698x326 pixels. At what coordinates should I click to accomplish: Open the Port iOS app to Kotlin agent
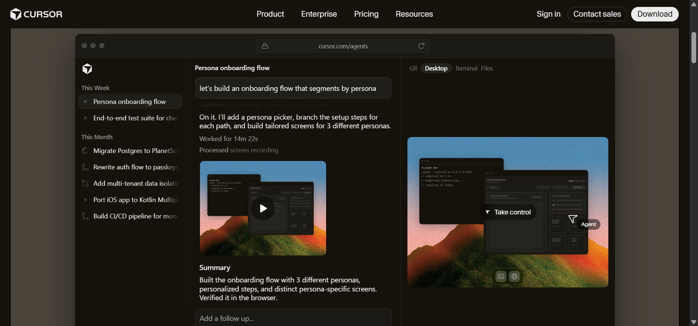pyautogui.click(x=131, y=200)
